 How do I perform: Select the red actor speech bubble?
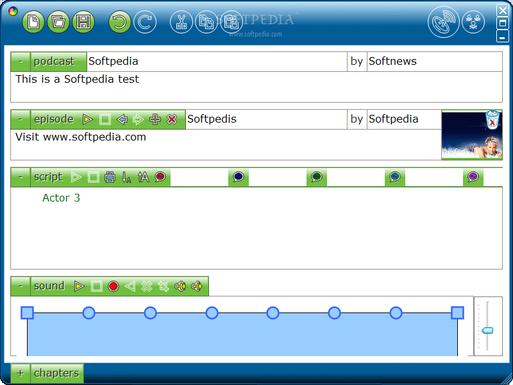pos(160,177)
